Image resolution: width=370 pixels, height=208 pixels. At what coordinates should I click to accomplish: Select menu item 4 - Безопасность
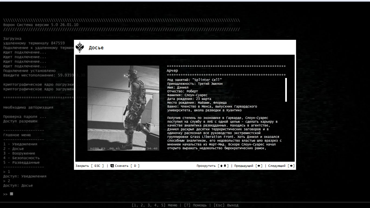coord(21,158)
